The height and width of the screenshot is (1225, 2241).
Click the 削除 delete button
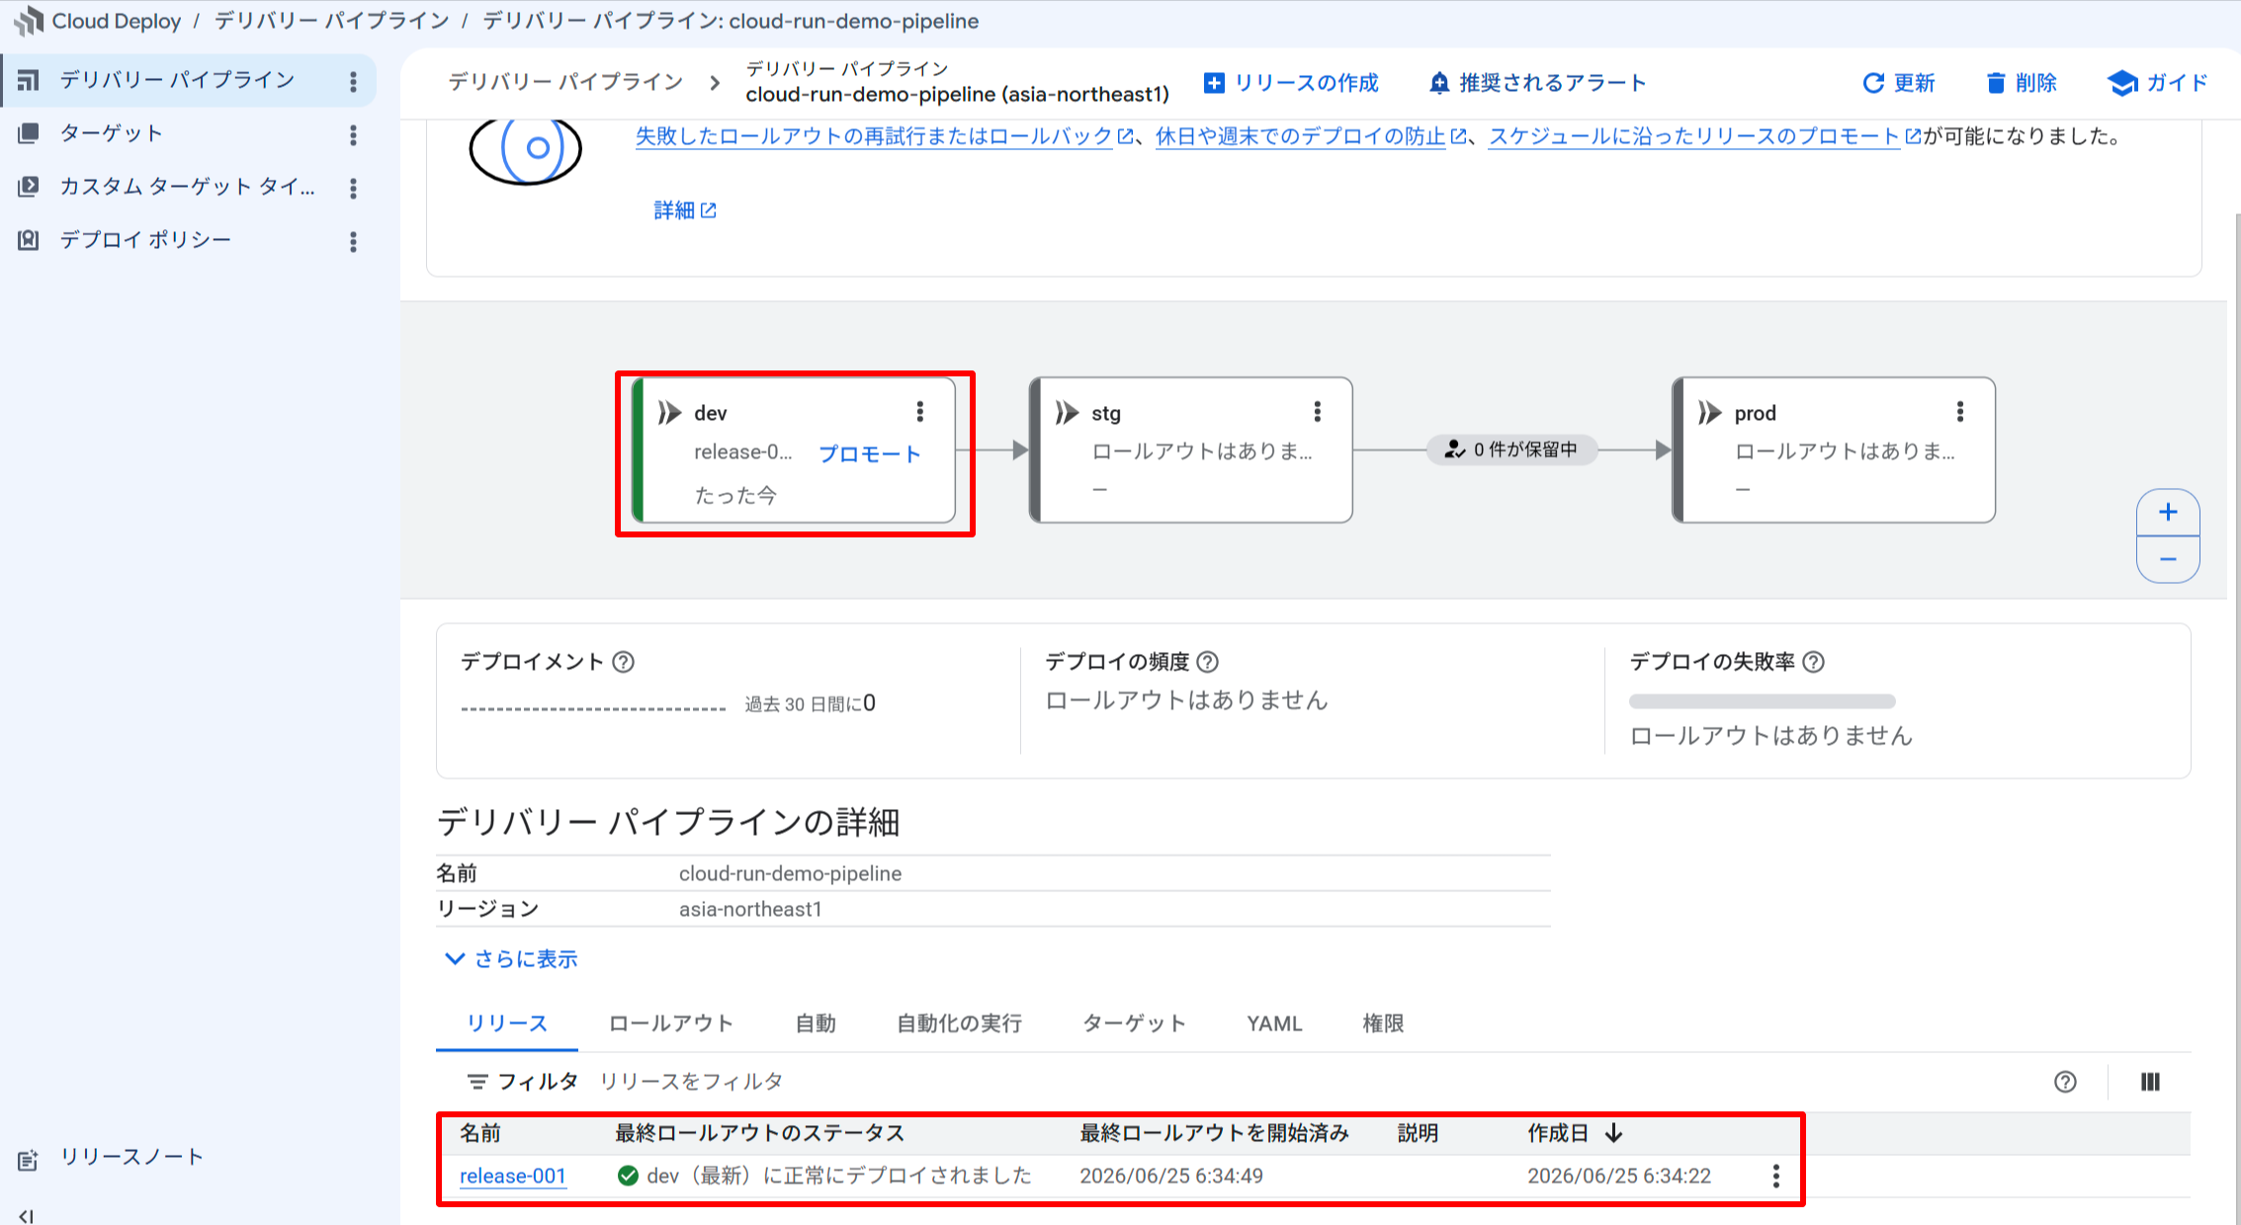pos(2022,83)
